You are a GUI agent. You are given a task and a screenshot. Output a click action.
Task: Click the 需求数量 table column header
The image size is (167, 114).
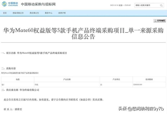pos(149,79)
